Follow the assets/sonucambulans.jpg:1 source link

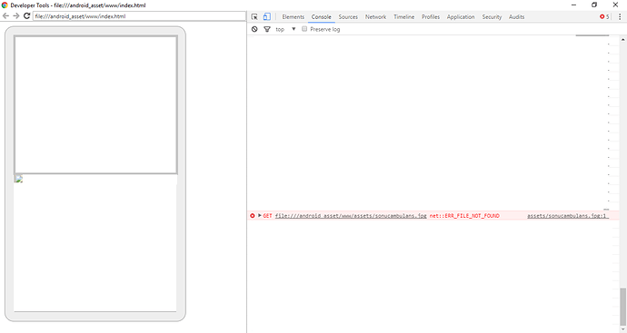[568, 216]
